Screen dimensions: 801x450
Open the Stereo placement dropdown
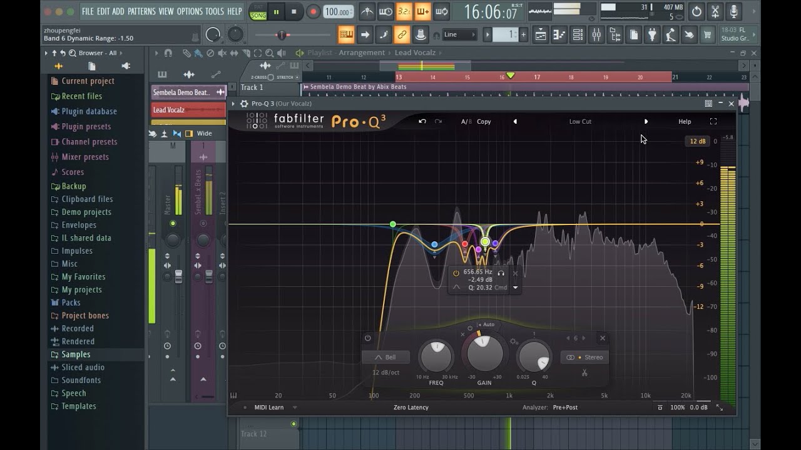[585, 357]
